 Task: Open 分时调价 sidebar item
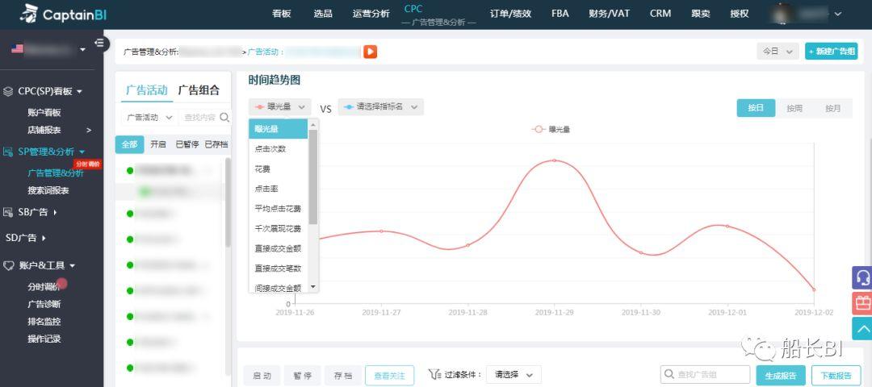pyautogui.click(x=44, y=287)
